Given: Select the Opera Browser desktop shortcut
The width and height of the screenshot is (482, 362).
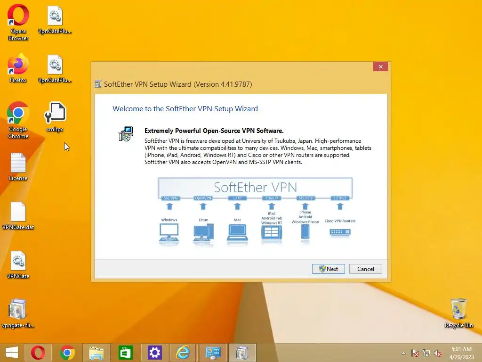Looking at the screenshot, I should (x=18, y=23).
